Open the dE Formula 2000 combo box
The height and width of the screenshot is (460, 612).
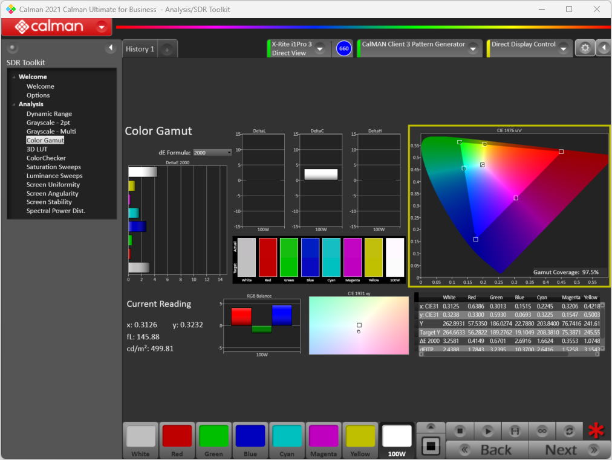(212, 153)
